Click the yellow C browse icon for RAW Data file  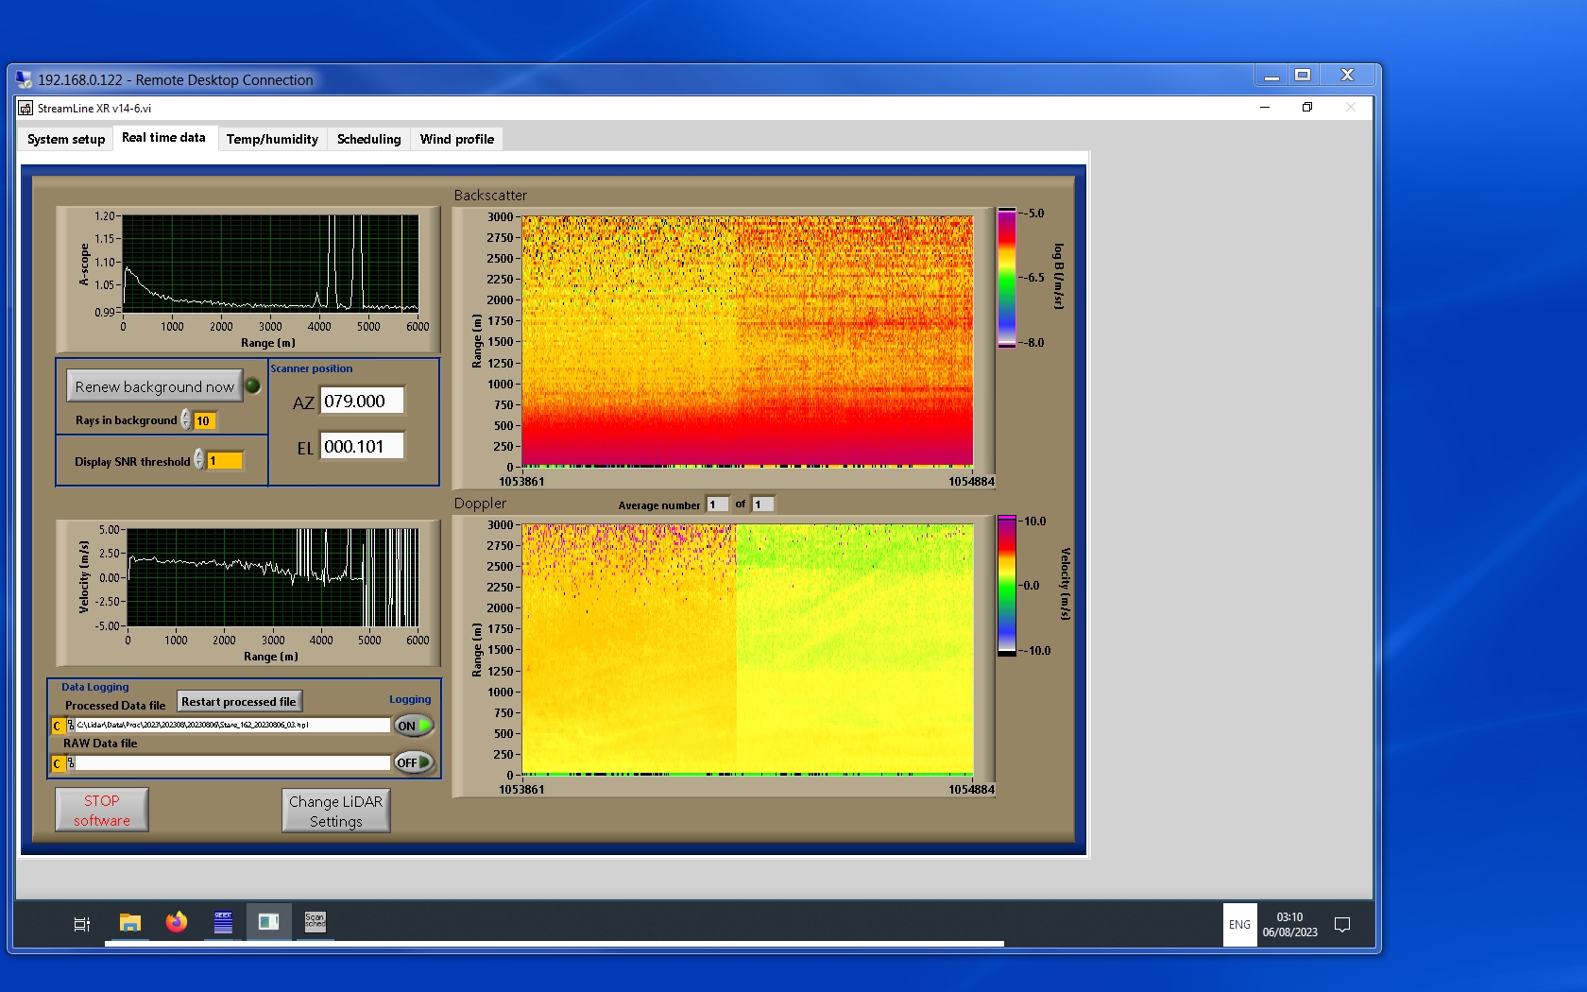click(58, 763)
